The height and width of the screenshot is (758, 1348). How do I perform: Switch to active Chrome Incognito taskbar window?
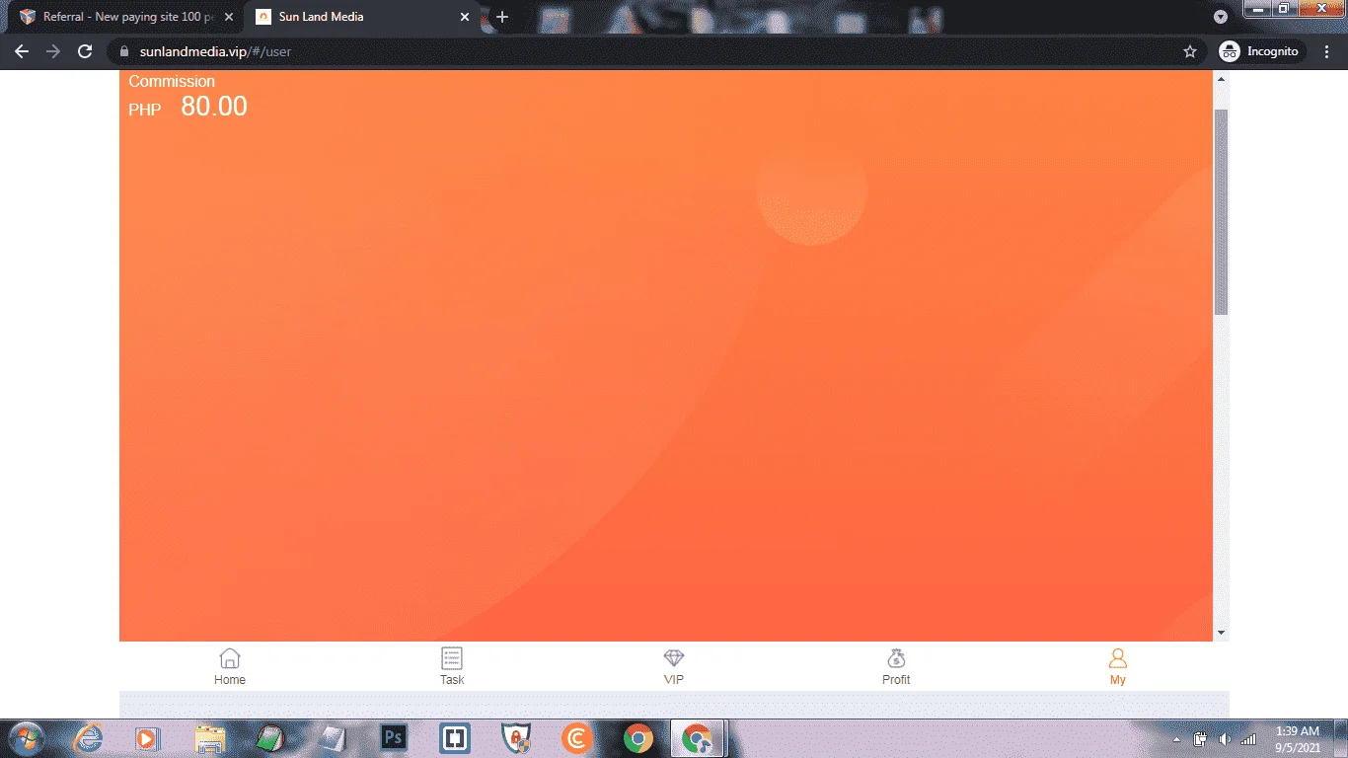coord(699,738)
